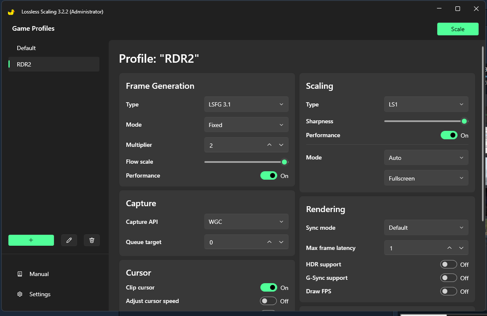
Task: Open the Sync mode dropdown
Action: 426,228
